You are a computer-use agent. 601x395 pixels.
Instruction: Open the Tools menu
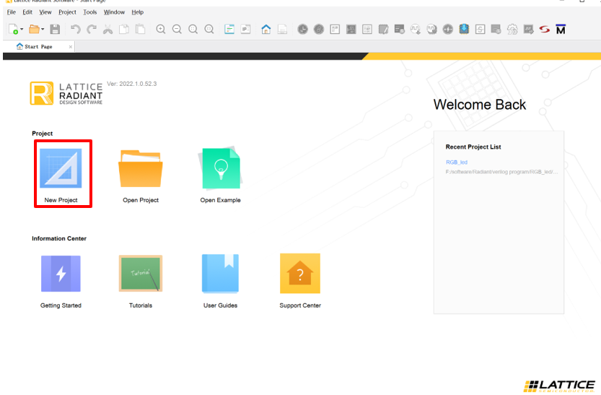point(90,12)
